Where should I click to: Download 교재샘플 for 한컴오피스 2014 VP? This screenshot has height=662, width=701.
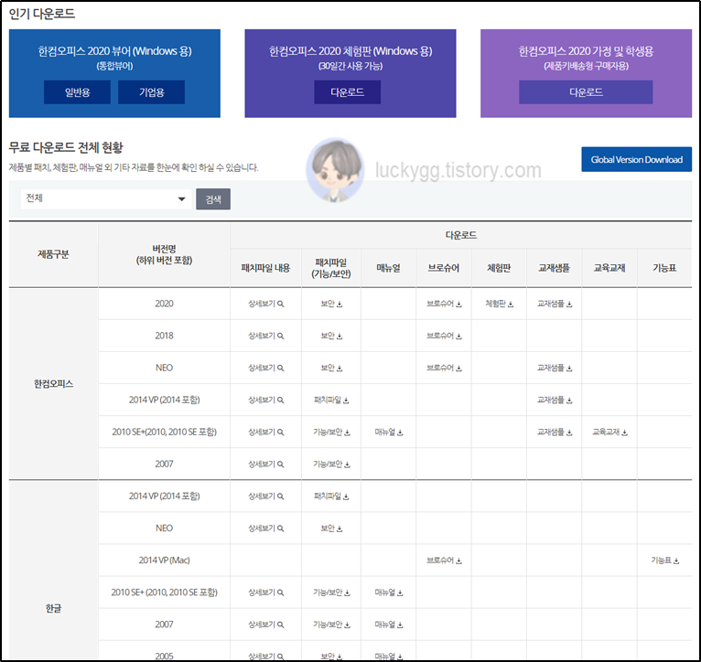point(555,400)
